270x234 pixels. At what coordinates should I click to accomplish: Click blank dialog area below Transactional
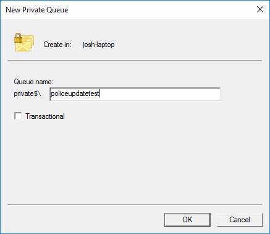coord(134,161)
